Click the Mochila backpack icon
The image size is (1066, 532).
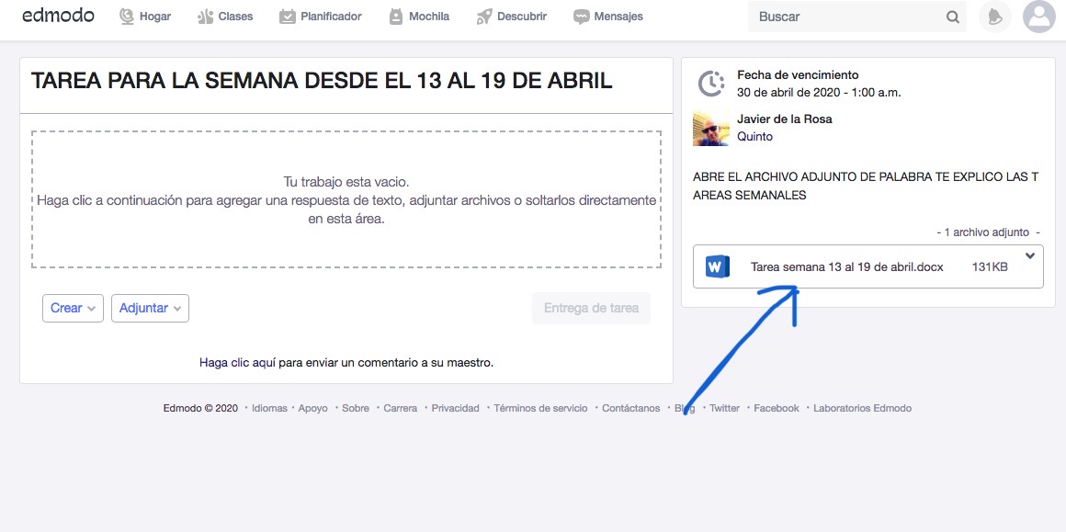(396, 17)
